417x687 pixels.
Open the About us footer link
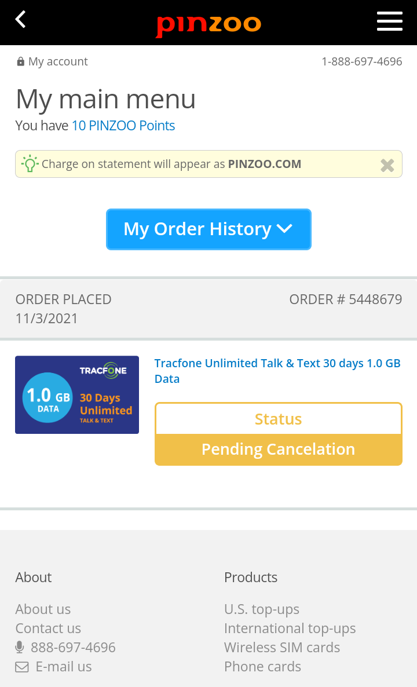43,609
